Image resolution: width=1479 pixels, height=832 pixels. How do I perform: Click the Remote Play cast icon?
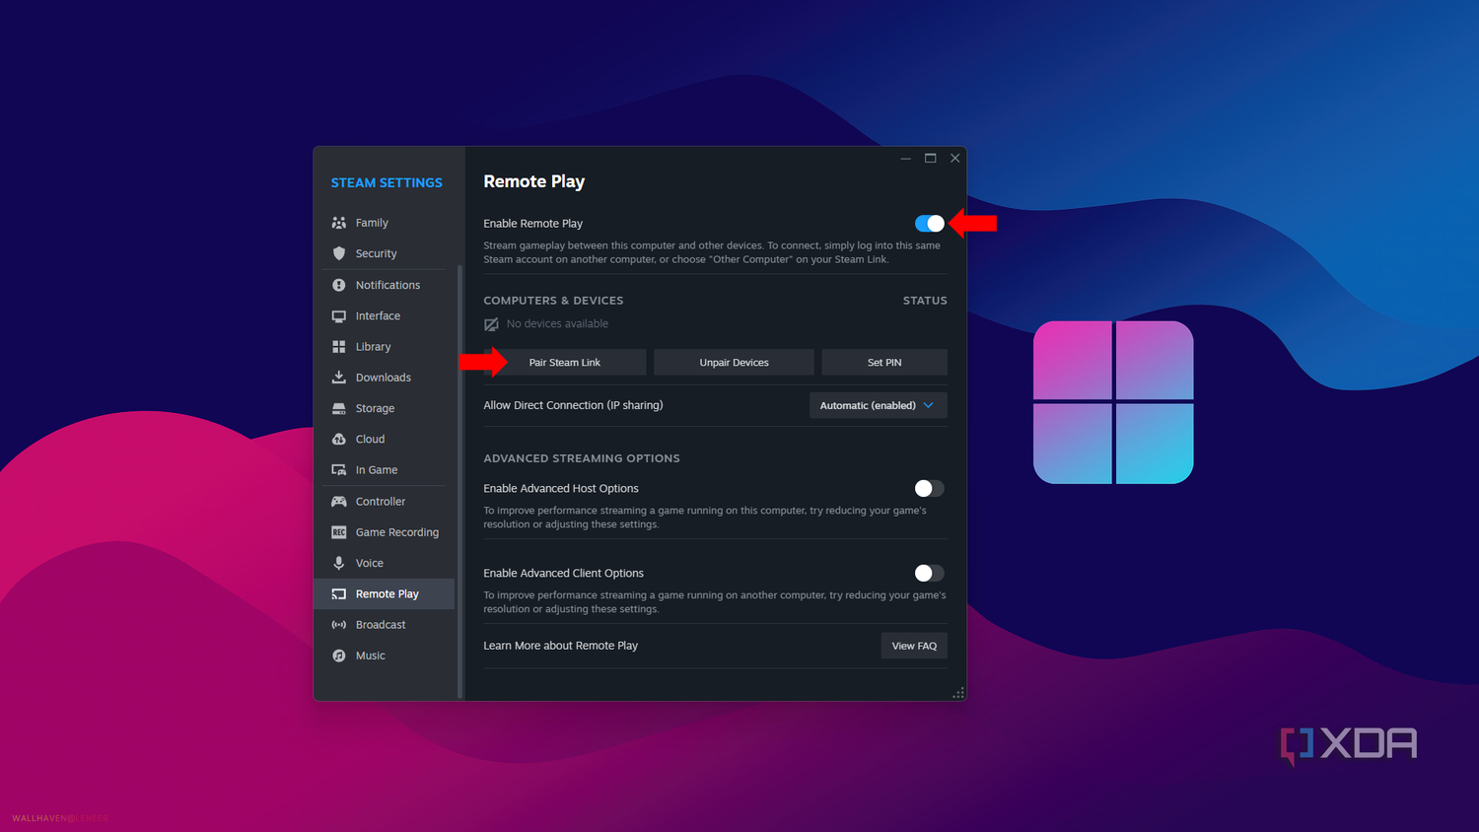[x=338, y=594]
